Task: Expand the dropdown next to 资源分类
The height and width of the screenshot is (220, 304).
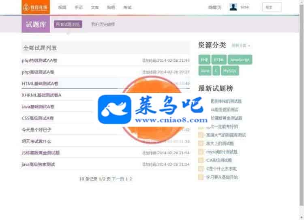Action: [x=241, y=45]
